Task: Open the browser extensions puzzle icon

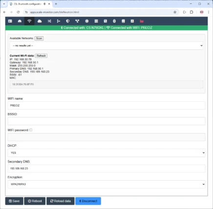Action: [192, 12]
